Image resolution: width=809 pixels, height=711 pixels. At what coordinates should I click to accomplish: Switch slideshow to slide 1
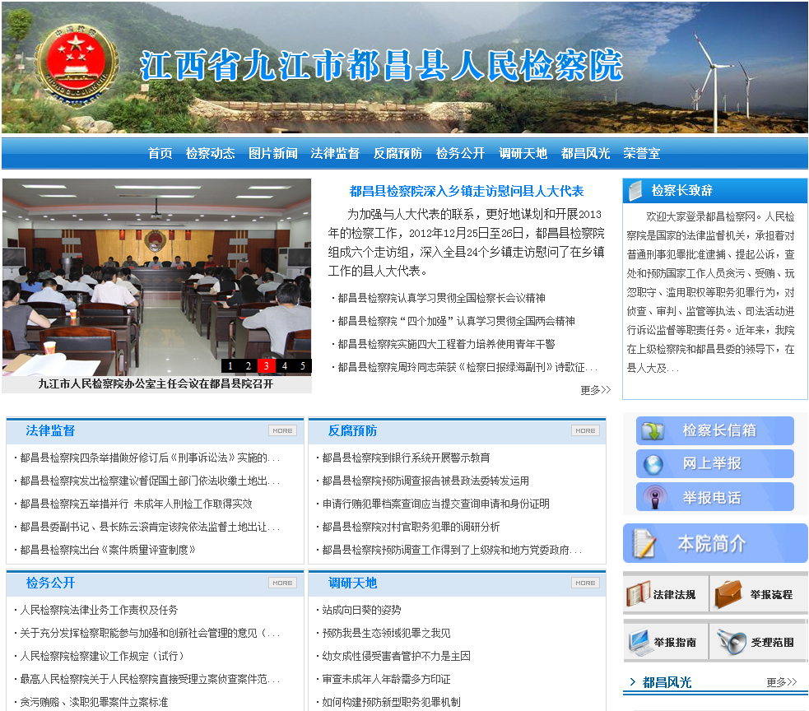point(230,366)
